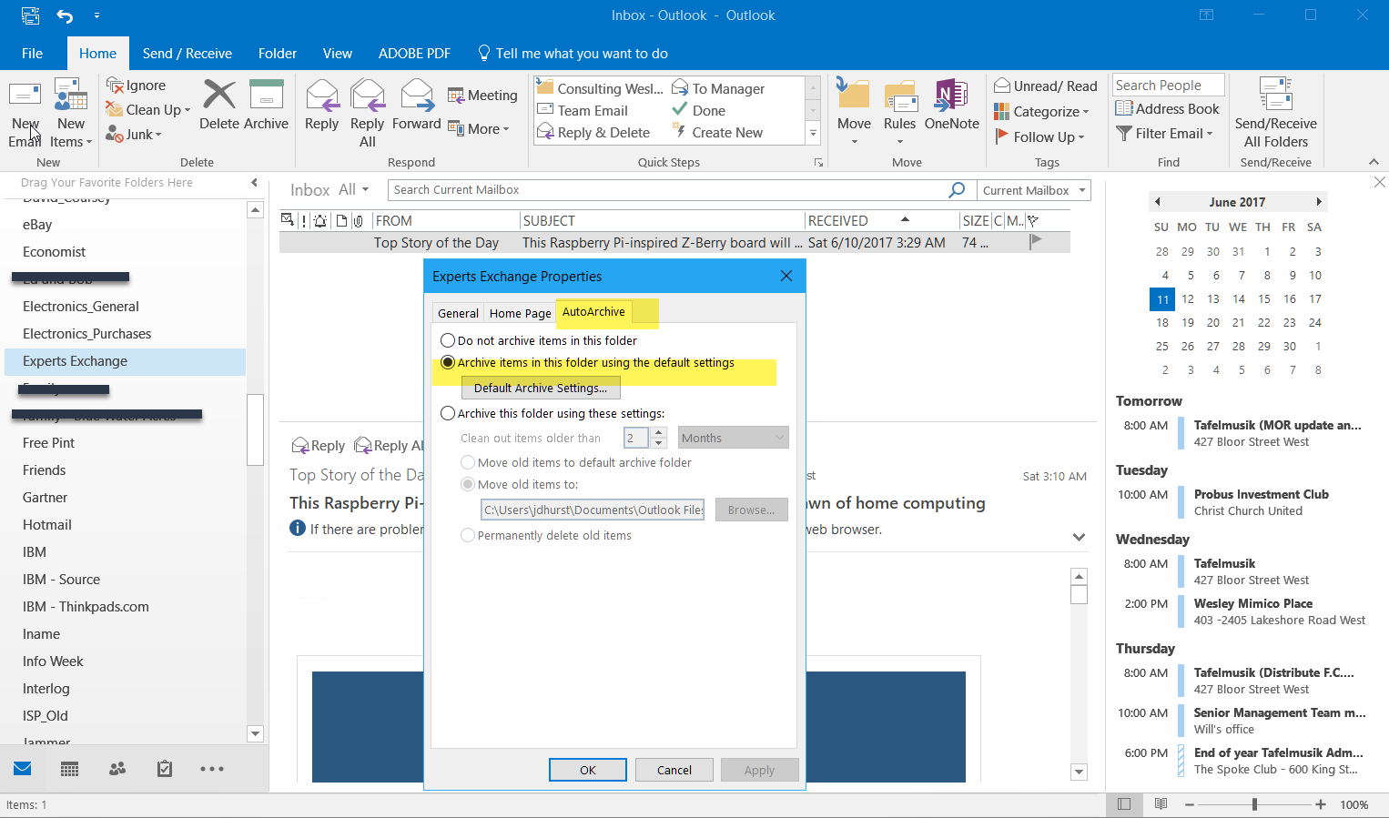The image size is (1389, 818).
Task: Delete the selected message
Action: pyautogui.click(x=219, y=105)
